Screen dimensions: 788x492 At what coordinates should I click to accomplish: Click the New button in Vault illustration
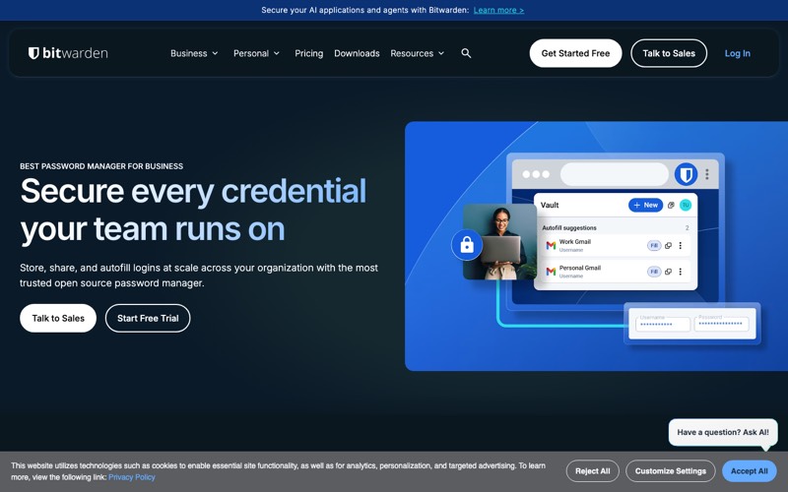click(646, 205)
